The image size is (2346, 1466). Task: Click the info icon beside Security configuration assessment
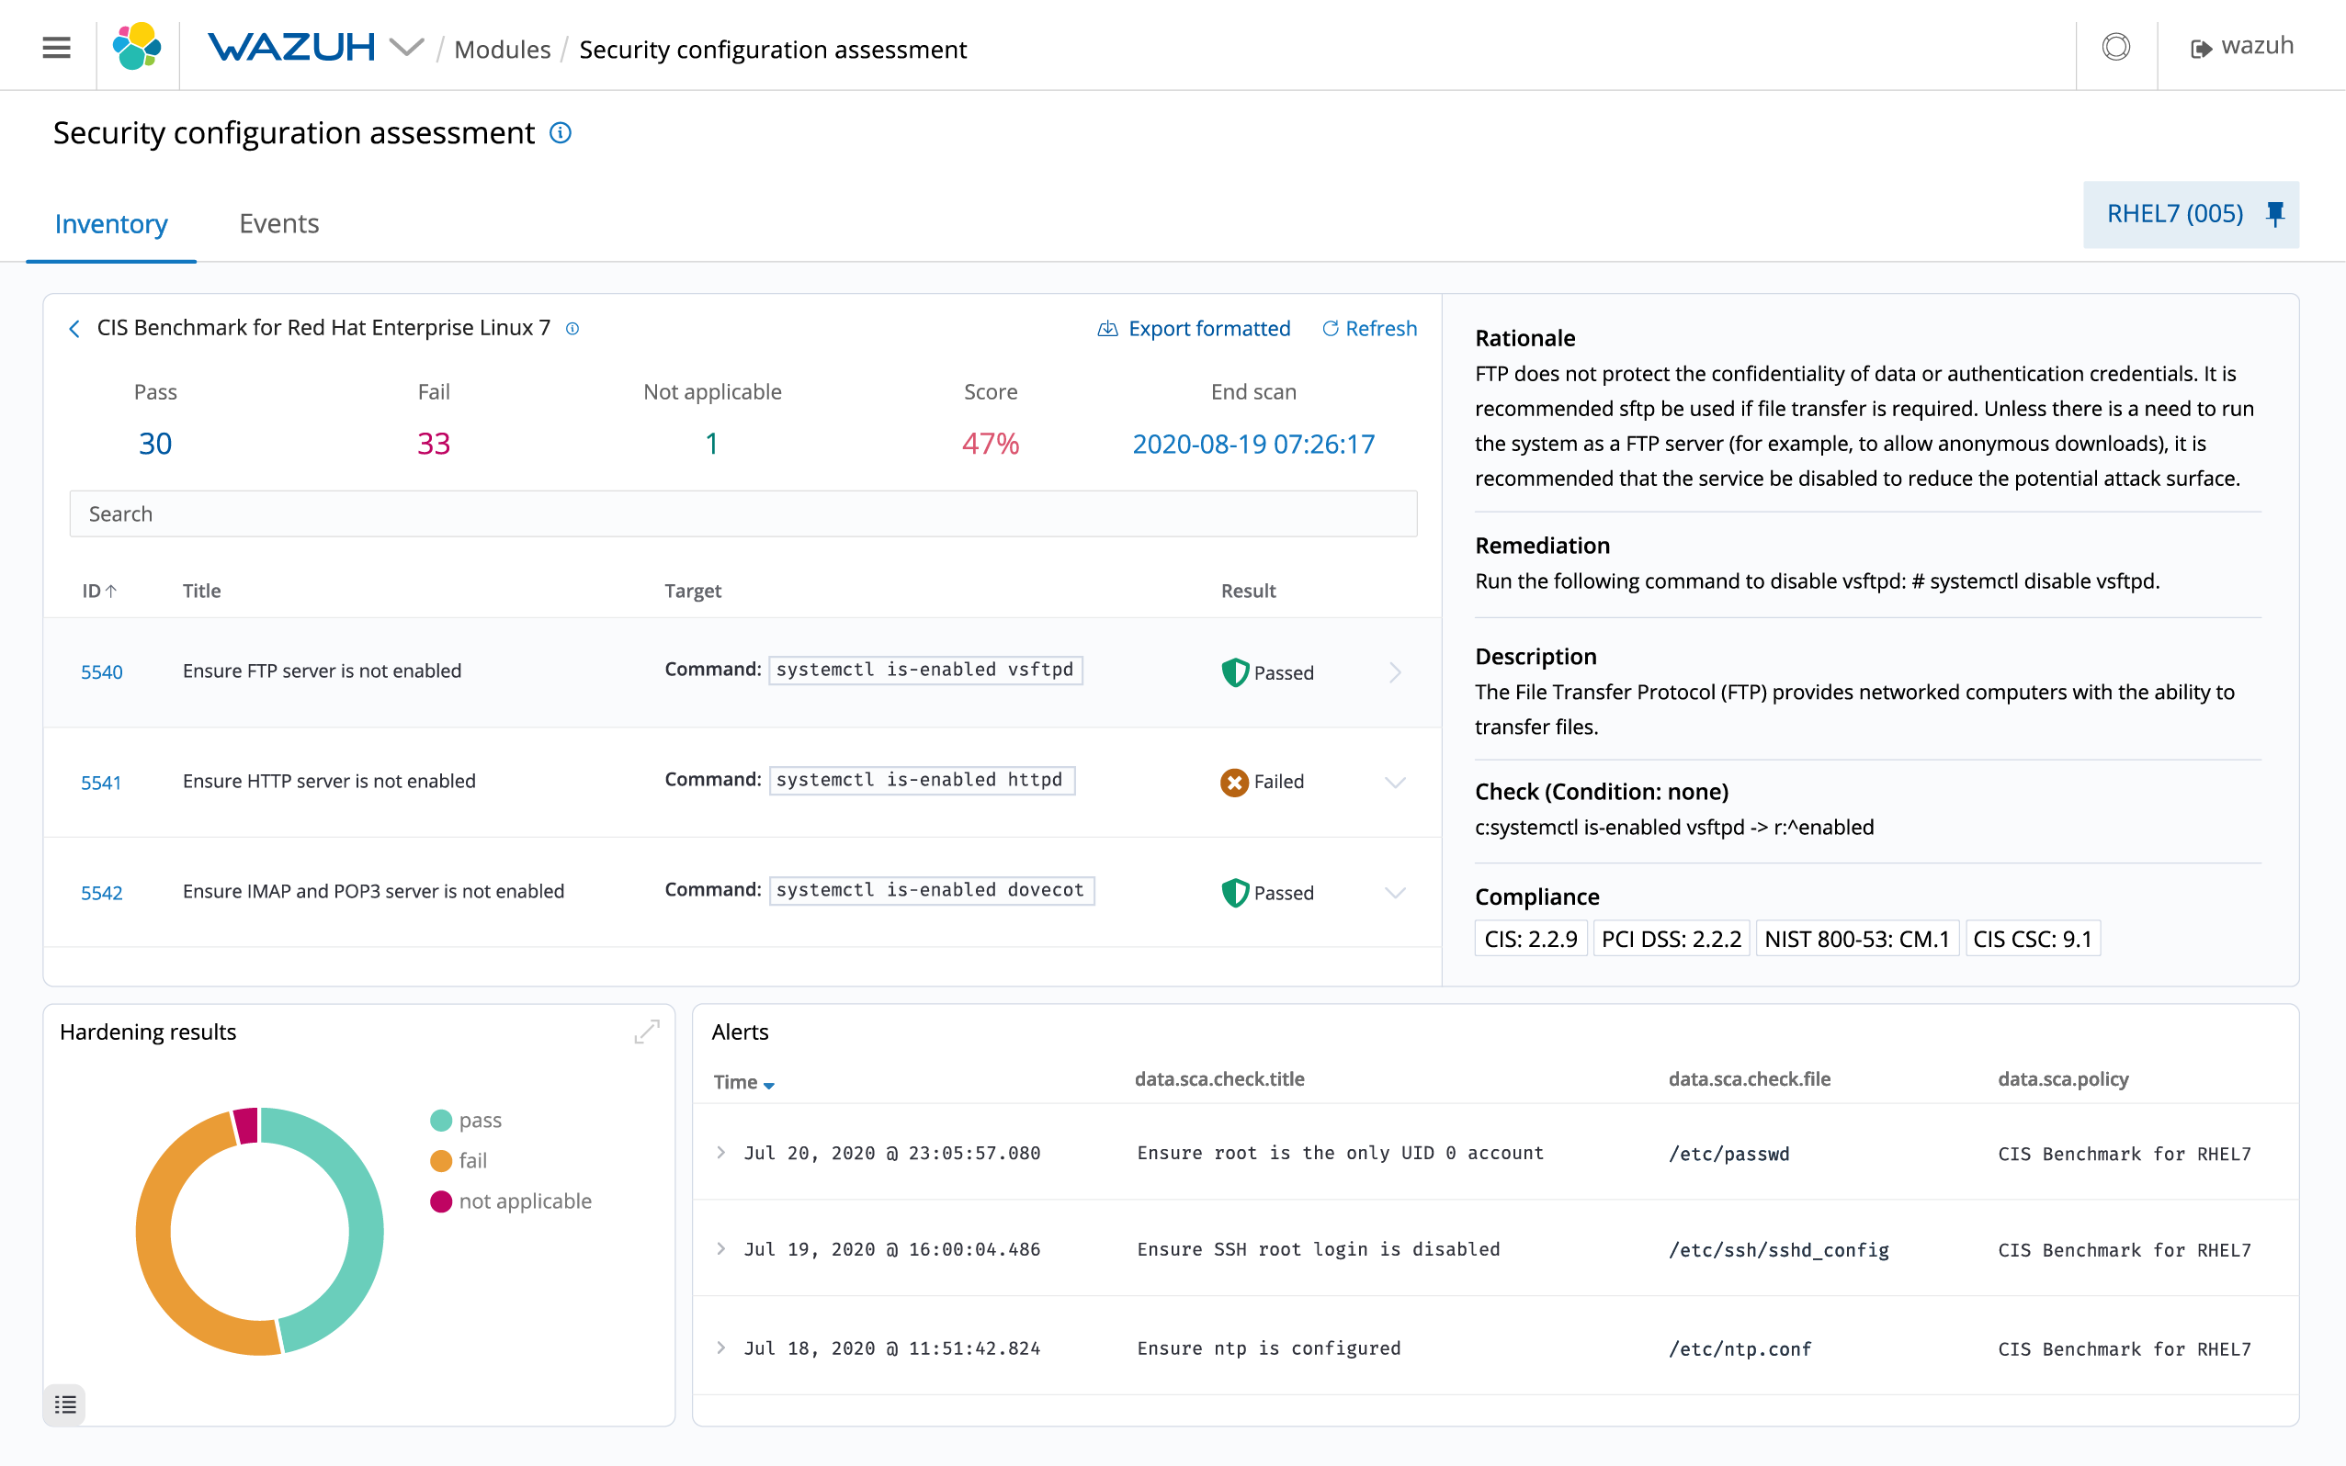point(561,133)
